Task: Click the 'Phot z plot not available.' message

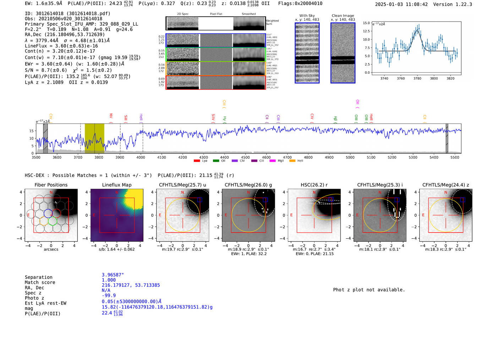Action: pos(369,290)
